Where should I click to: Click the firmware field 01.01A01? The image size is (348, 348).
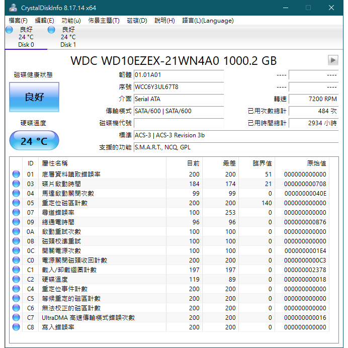coord(179,75)
